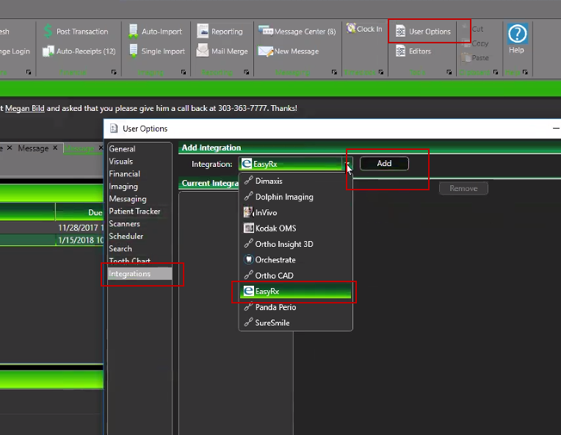The width and height of the screenshot is (561, 435).
Task: Open the Mail Merge envelope icon
Action: pos(203,51)
